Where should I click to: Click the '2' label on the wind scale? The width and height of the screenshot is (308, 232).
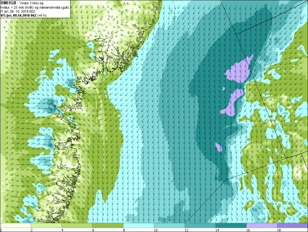tap(31, 230)
